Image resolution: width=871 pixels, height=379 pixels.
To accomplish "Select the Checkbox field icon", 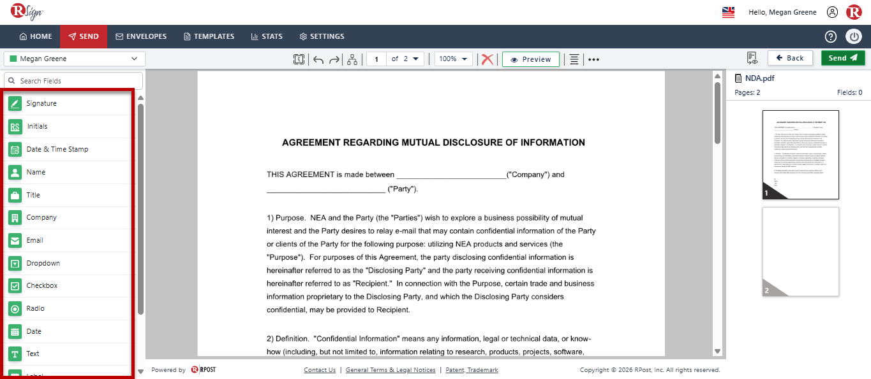I will click(x=15, y=285).
